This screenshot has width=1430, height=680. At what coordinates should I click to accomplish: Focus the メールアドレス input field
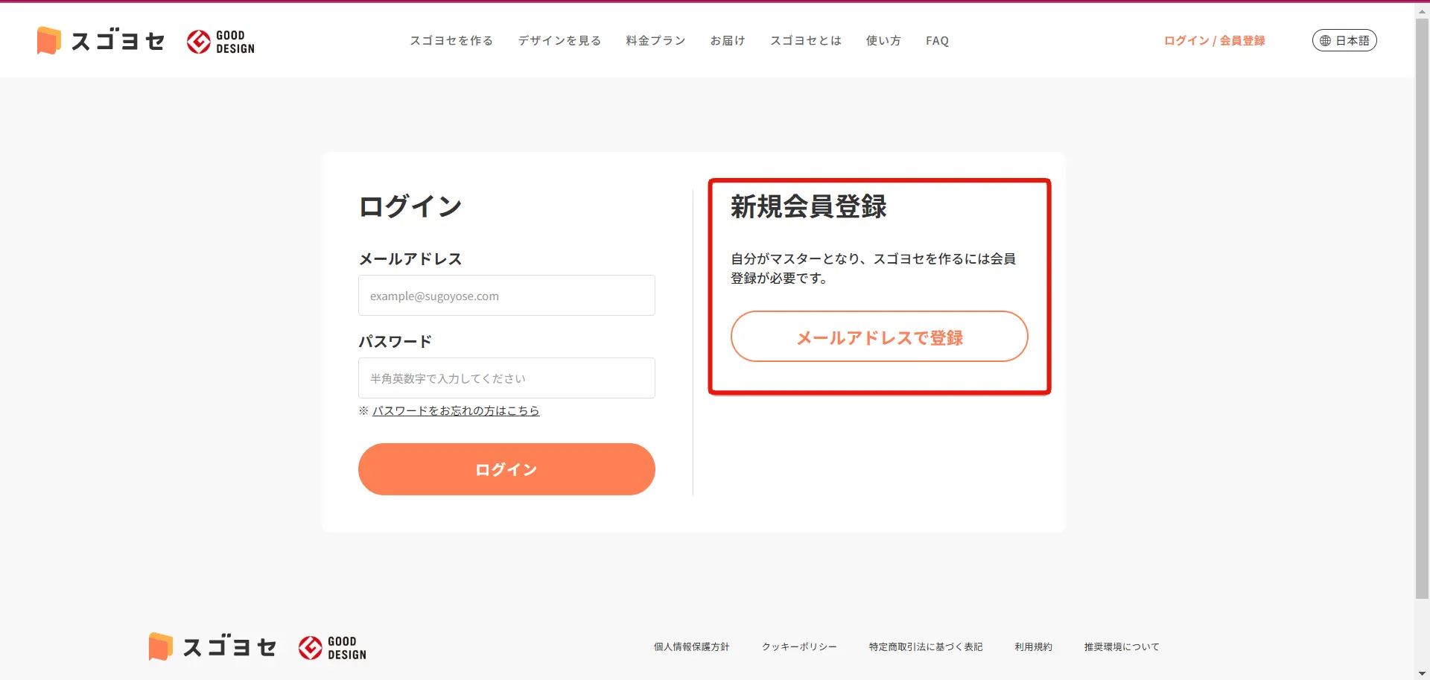[506, 296]
